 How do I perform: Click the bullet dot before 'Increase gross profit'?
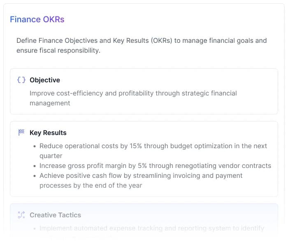click(x=34, y=166)
